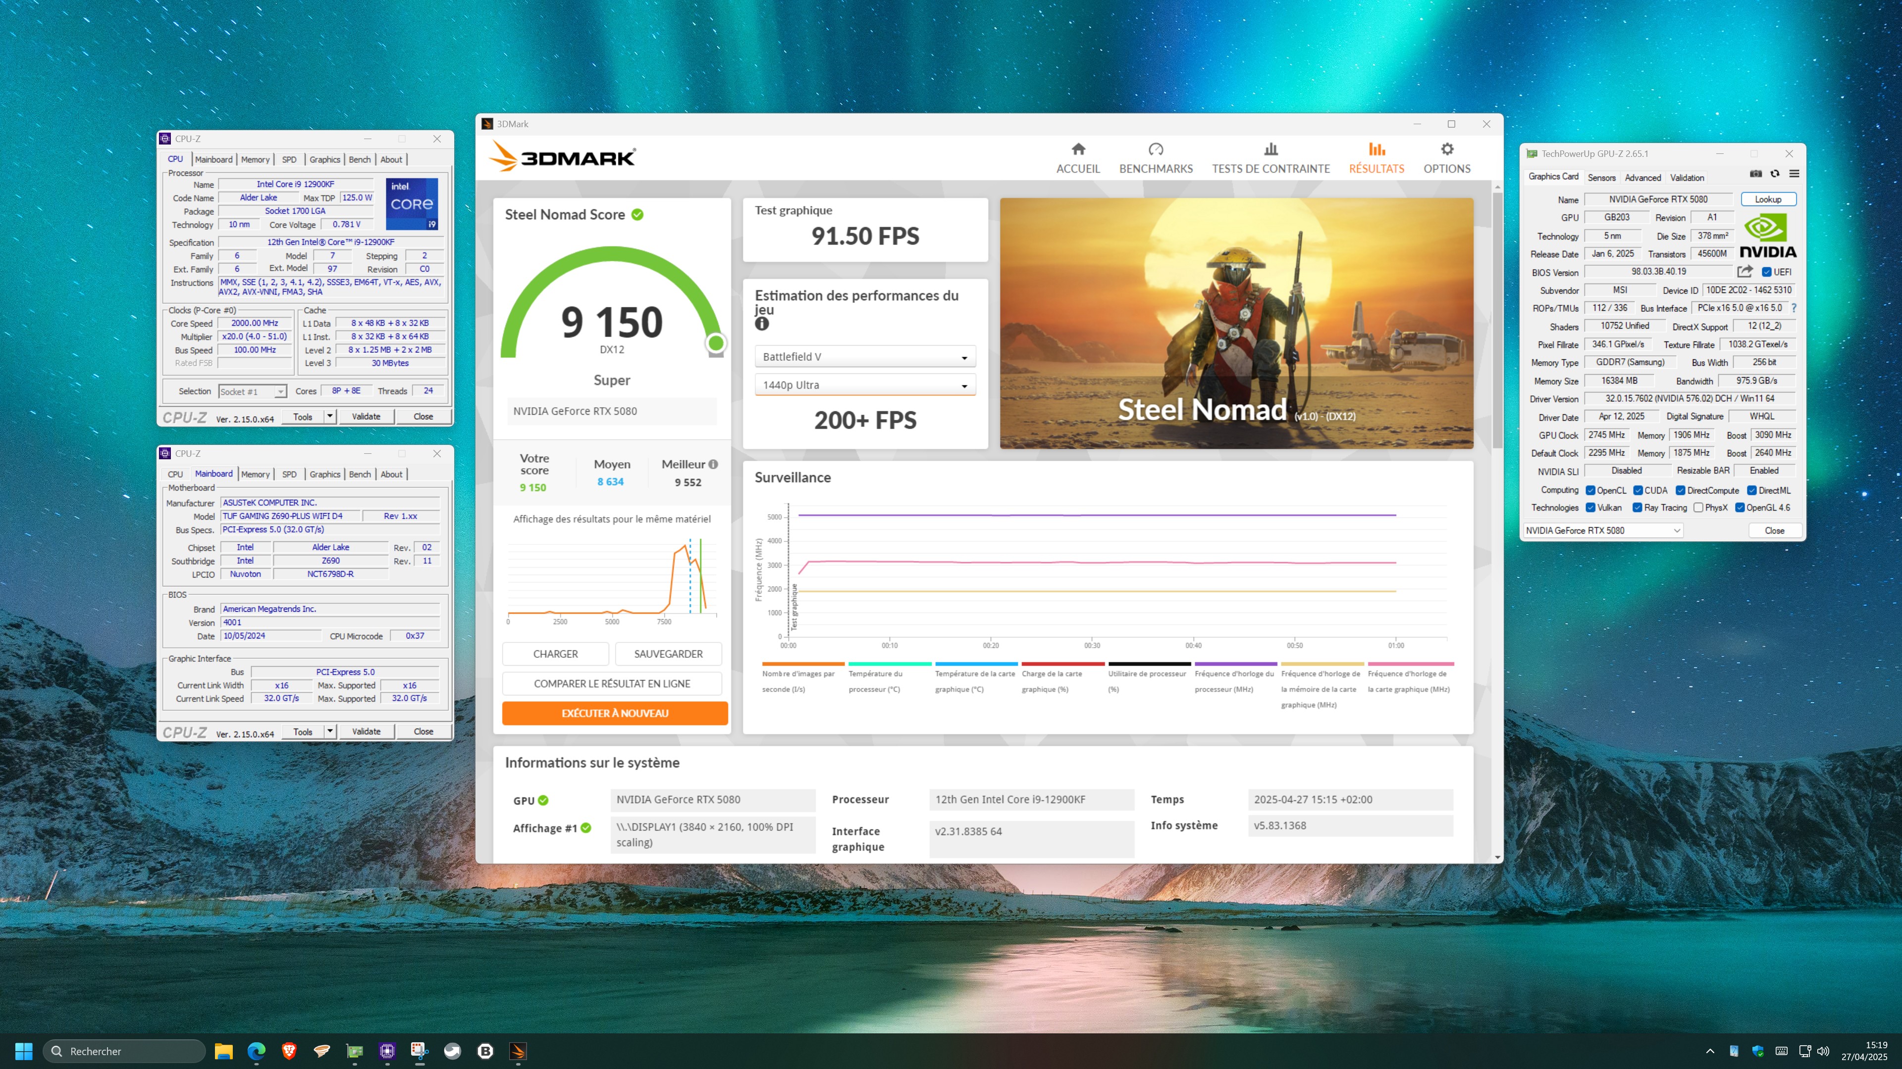The height and width of the screenshot is (1069, 1902).
Task: Toggle PhysX checkbox in GPU-Z
Action: click(1698, 508)
